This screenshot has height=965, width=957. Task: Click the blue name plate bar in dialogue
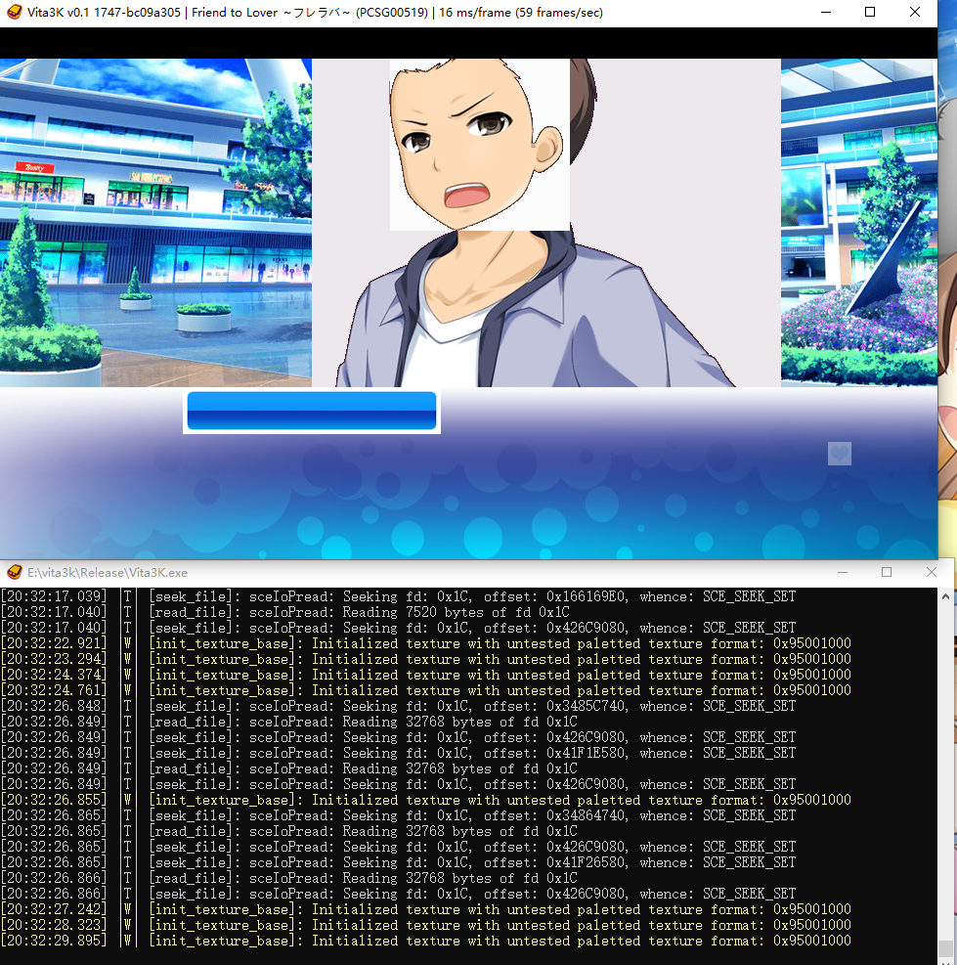tap(312, 411)
